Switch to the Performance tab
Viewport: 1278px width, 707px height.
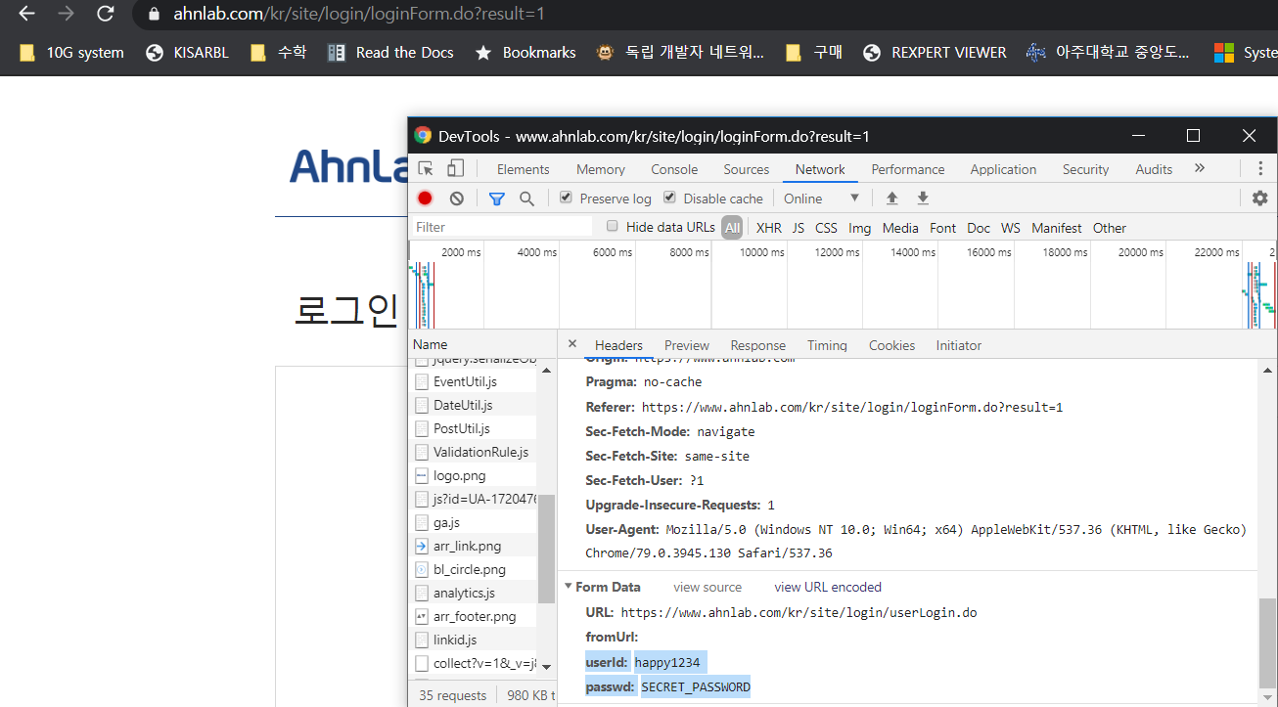coord(908,169)
